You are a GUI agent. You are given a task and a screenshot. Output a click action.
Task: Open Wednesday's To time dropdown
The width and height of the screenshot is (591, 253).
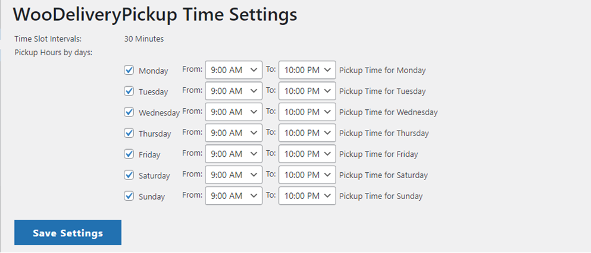point(307,112)
